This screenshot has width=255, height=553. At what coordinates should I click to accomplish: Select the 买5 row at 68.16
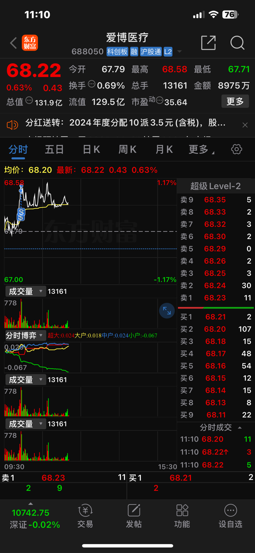215,366
